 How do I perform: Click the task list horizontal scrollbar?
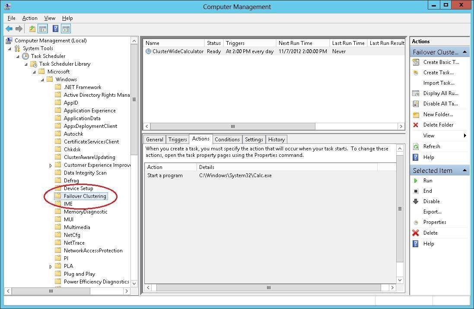coord(232,127)
